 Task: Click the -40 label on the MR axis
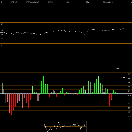[x=129, y=104]
